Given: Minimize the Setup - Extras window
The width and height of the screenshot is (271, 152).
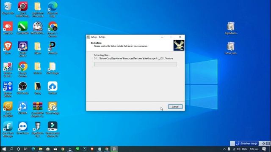Looking at the screenshot, I should [x=162, y=37].
